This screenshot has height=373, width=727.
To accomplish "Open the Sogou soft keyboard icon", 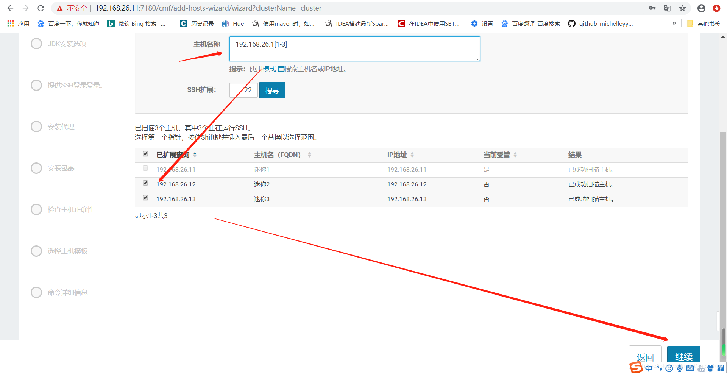I will 690,368.
